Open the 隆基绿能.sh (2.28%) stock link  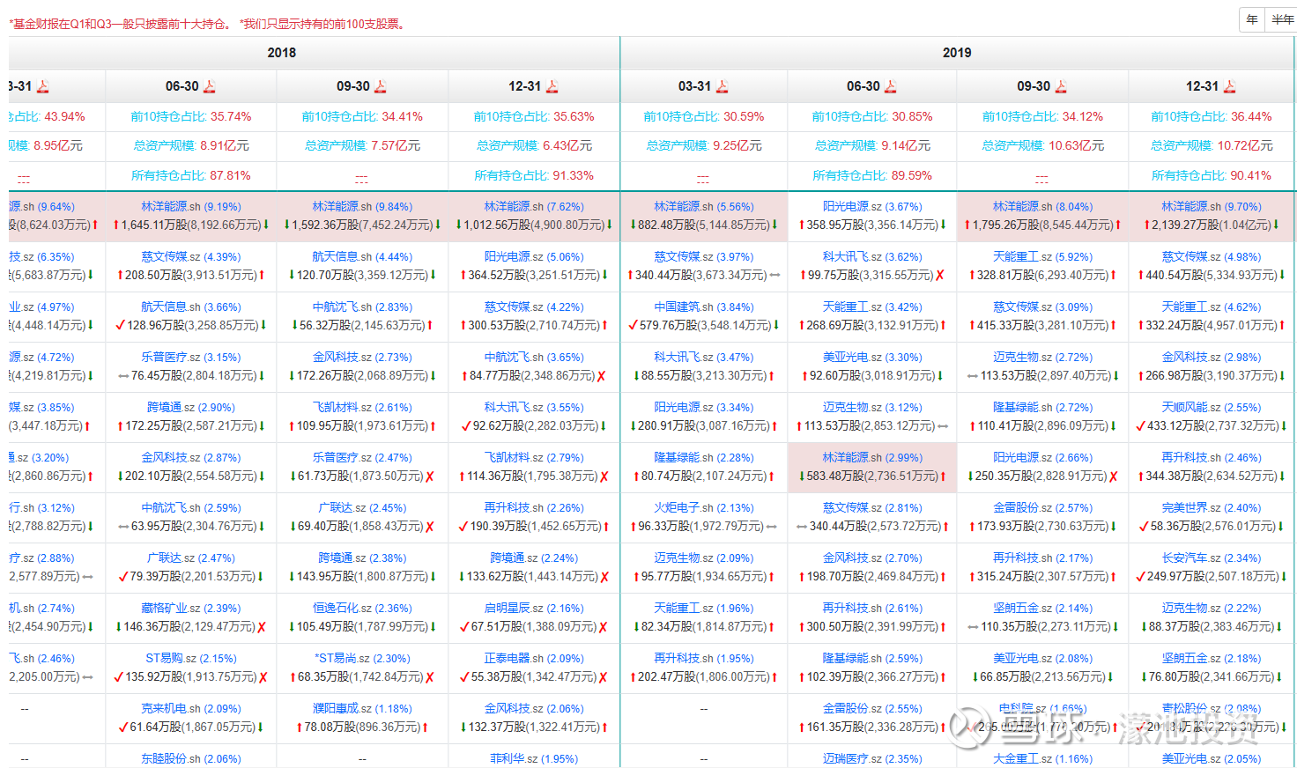tap(704, 458)
